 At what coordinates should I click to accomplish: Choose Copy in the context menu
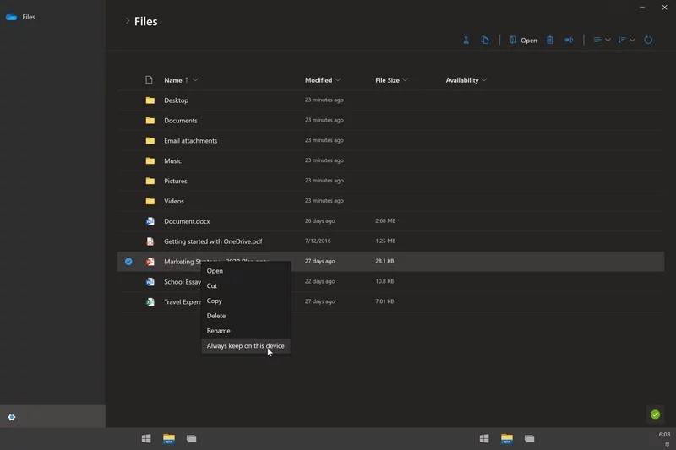click(246, 301)
